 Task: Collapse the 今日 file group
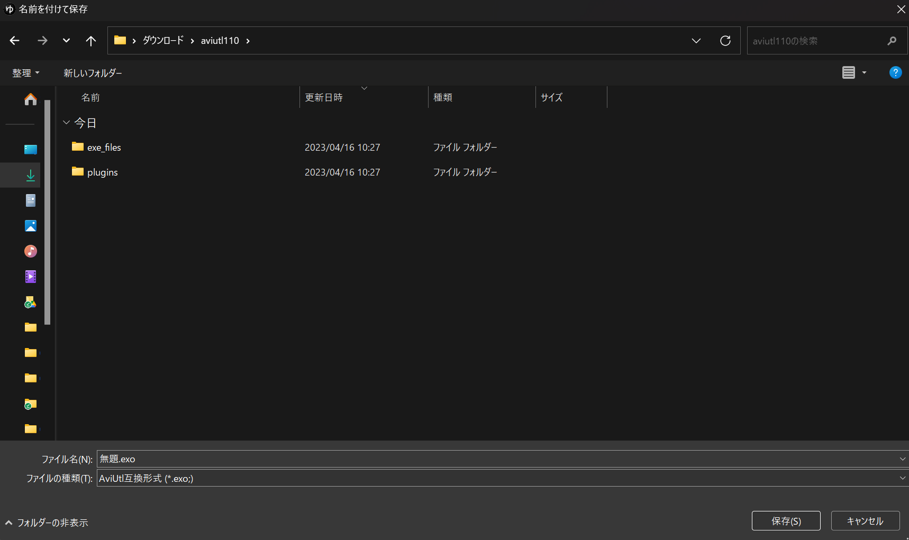66,122
